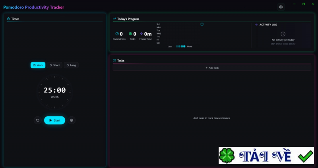Start the Pomodoro timer
The width and height of the screenshot is (318, 168).
[54, 120]
